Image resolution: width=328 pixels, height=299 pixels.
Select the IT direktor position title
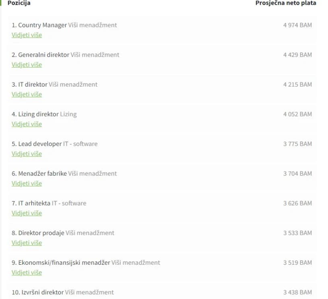(x=33, y=85)
